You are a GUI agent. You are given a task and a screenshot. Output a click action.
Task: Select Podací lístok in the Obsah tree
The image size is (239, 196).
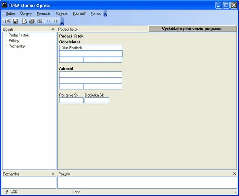19,35
